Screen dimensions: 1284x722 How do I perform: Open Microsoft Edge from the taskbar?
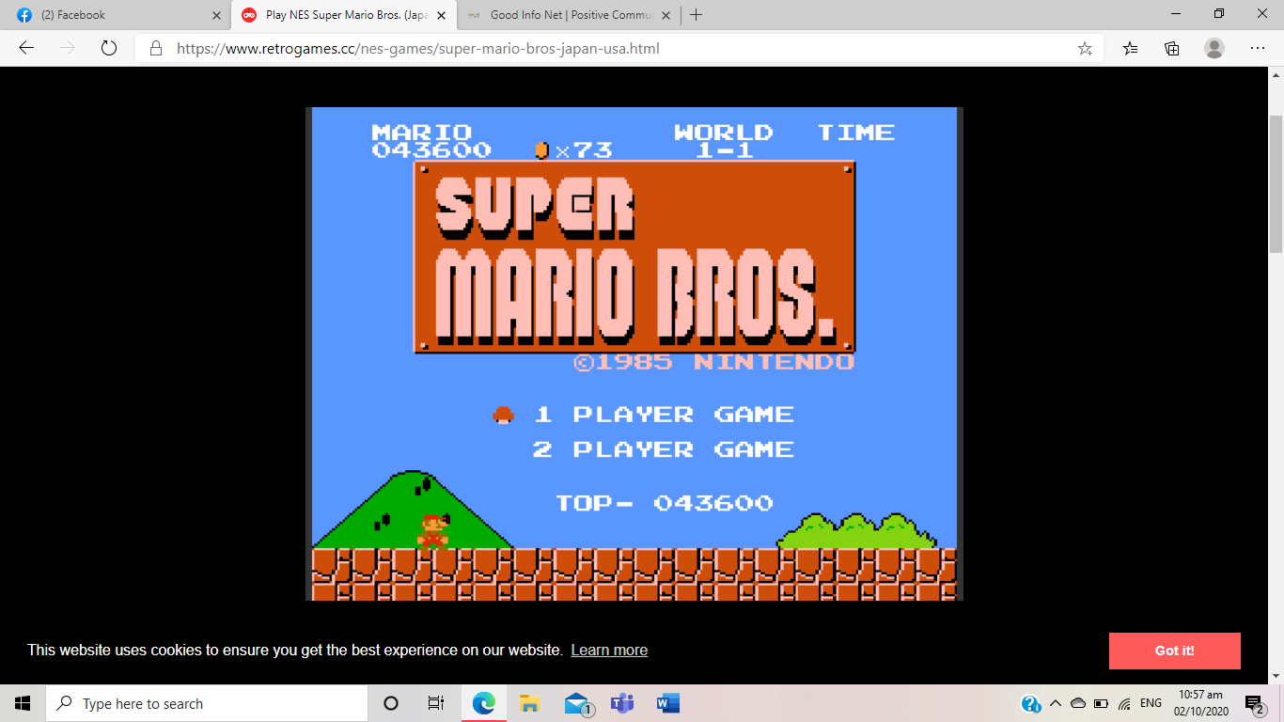[483, 703]
